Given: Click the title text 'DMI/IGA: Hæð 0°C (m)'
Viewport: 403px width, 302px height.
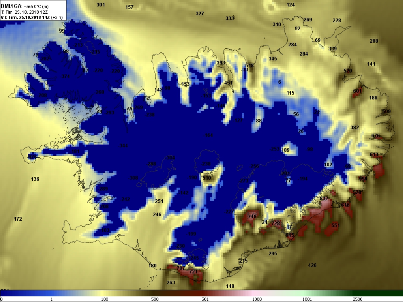Looking at the screenshot, I should coord(25,6).
